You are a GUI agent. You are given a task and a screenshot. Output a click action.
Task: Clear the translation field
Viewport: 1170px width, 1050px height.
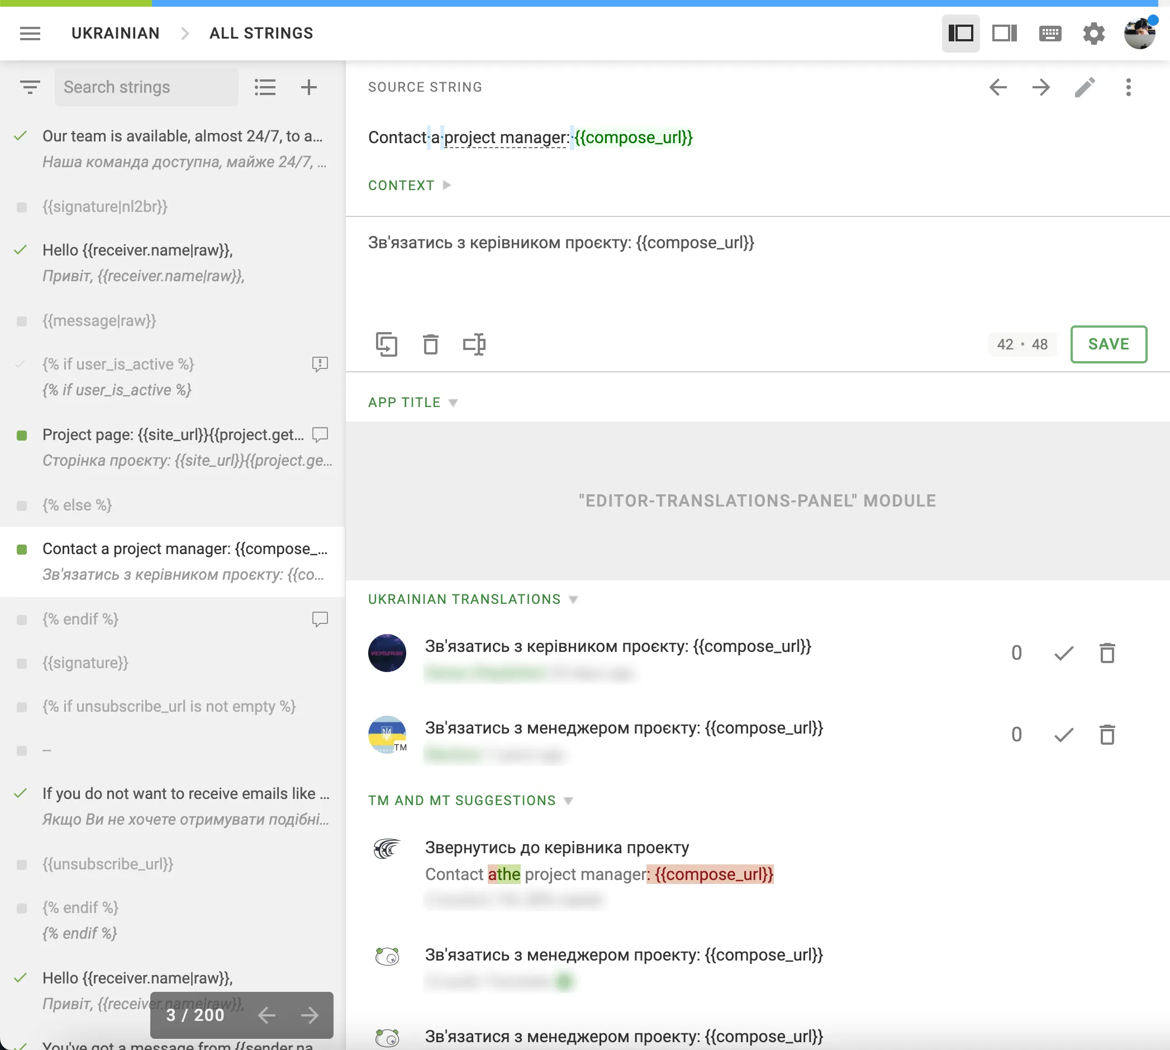[431, 344]
